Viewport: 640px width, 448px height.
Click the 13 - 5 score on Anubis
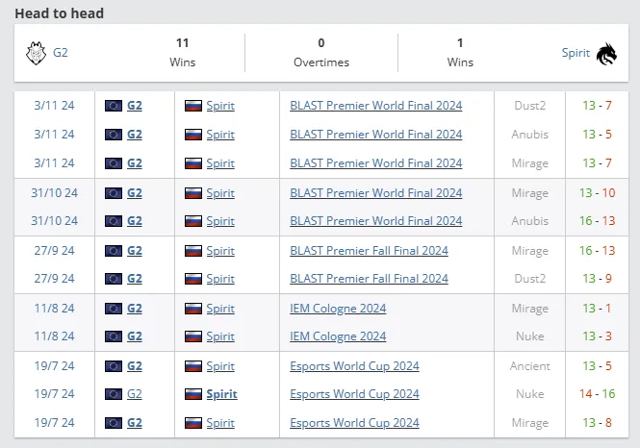click(x=597, y=135)
